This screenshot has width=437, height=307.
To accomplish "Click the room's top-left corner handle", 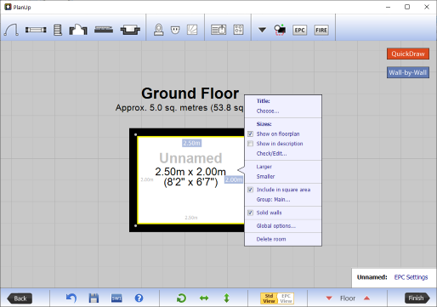I will (135, 134).
